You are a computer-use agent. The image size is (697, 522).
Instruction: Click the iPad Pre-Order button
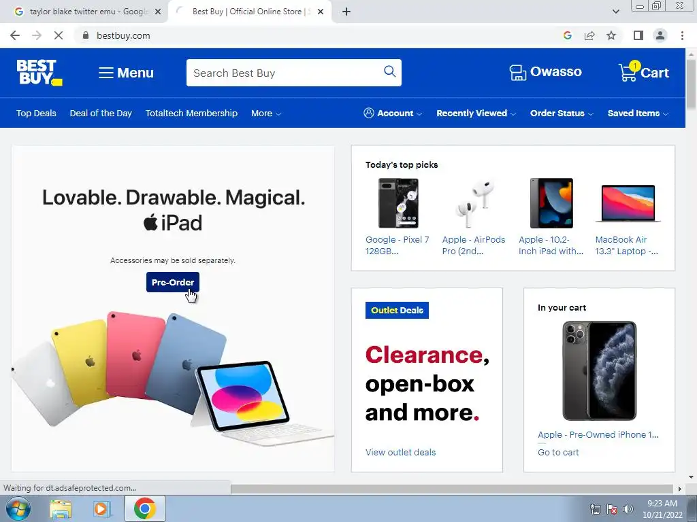(x=172, y=282)
